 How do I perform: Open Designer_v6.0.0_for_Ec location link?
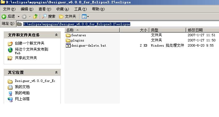point(35,81)
